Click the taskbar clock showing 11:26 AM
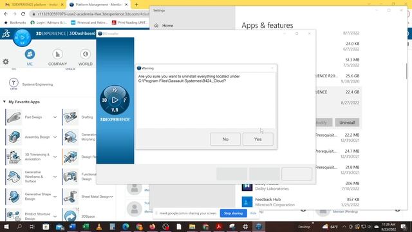The width and height of the screenshot is (412, 232). click(x=388, y=226)
